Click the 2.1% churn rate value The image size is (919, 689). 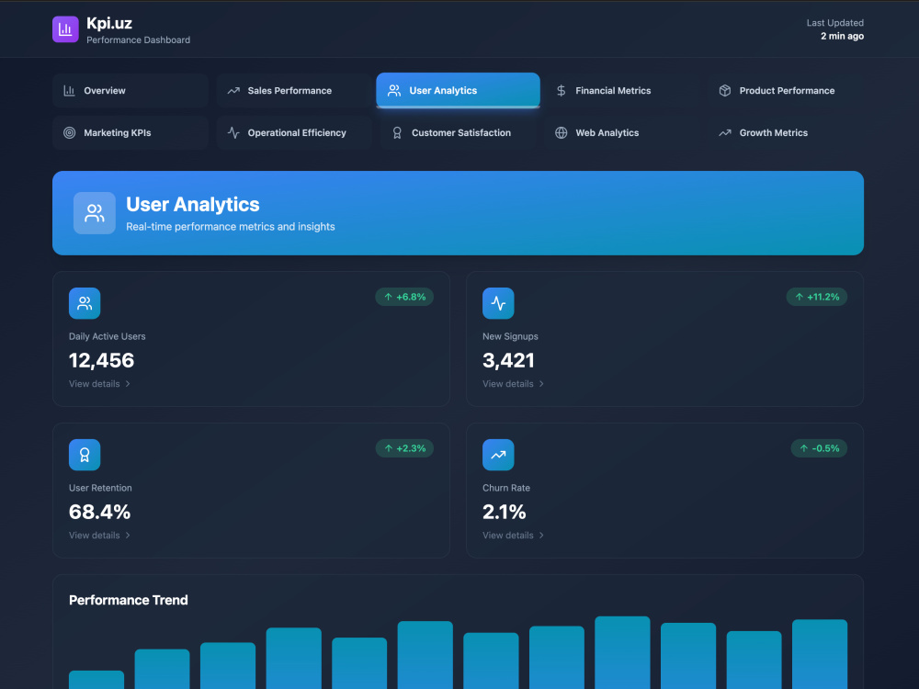pos(504,512)
